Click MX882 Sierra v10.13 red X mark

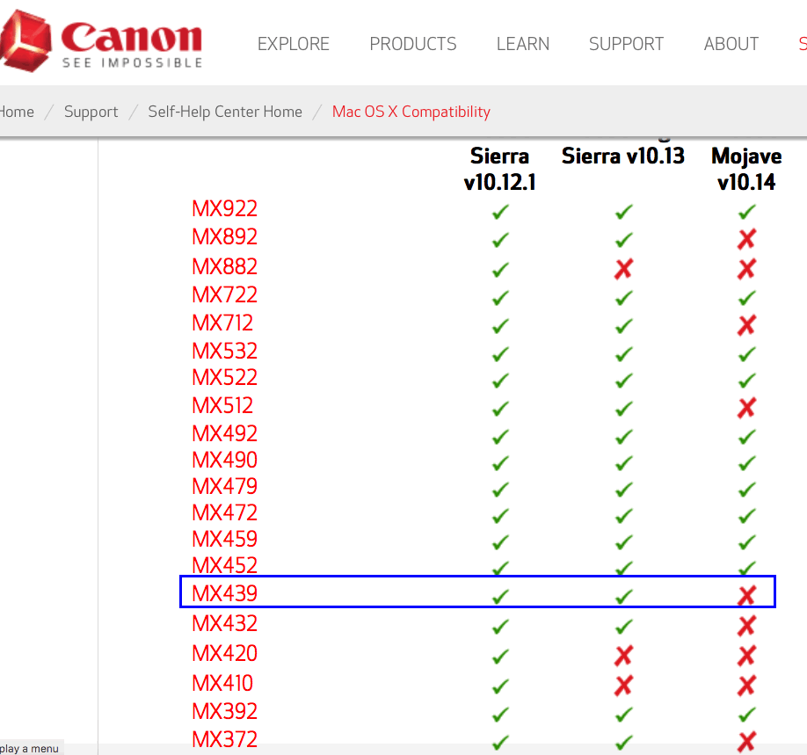pos(623,269)
